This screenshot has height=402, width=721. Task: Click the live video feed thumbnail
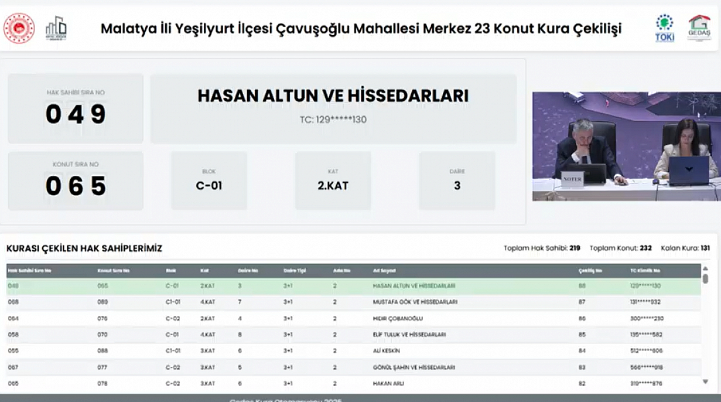click(x=626, y=147)
